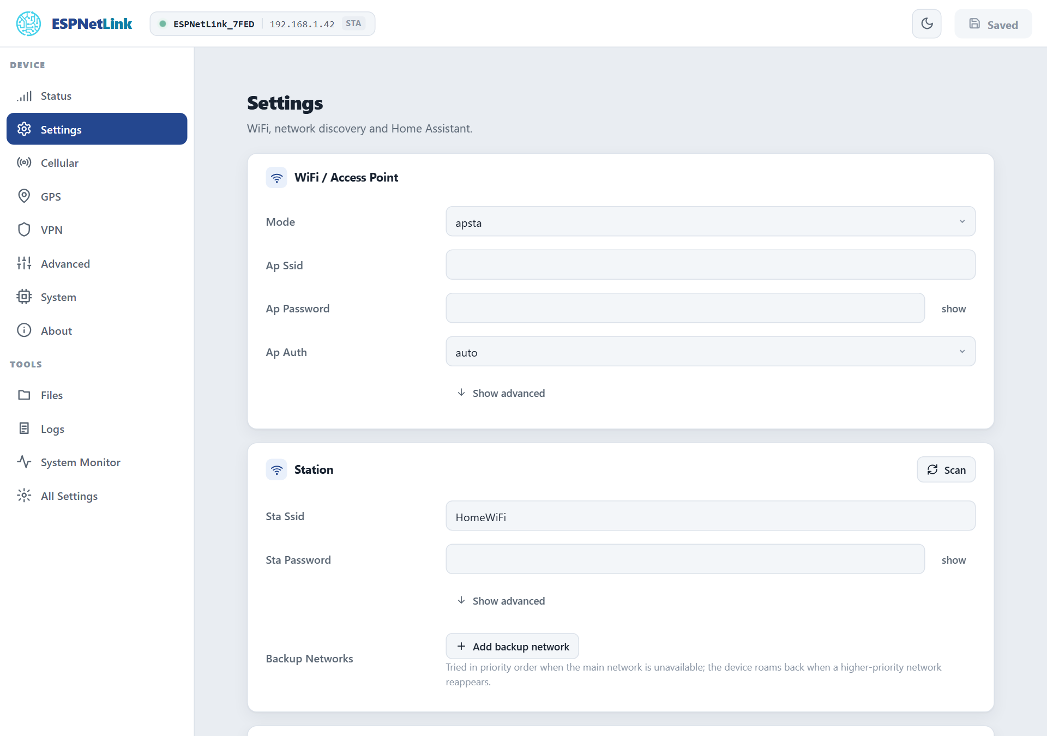Show the Ap Password value
1047x736 pixels.
pyautogui.click(x=953, y=309)
